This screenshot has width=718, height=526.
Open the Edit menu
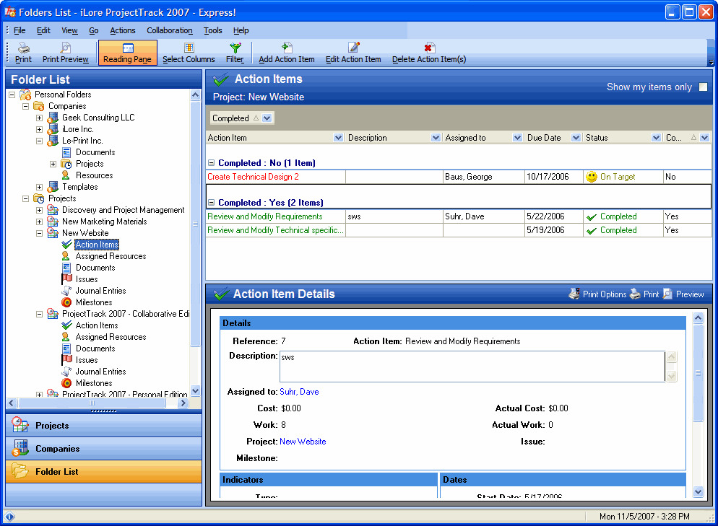43,30
